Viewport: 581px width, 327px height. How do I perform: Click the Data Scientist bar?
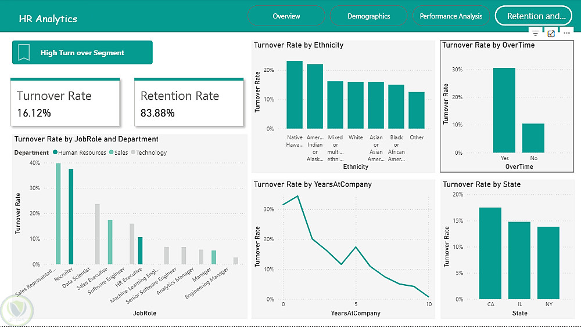98,234
